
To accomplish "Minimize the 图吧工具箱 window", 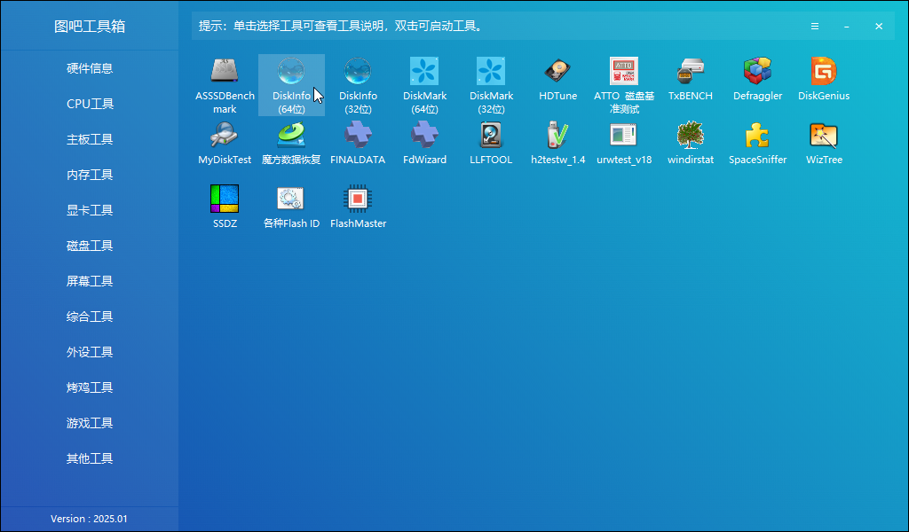I will pyautogui.click(x=847, y=26).
